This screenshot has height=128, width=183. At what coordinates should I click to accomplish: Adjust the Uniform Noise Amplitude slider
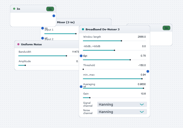point(49,65)
